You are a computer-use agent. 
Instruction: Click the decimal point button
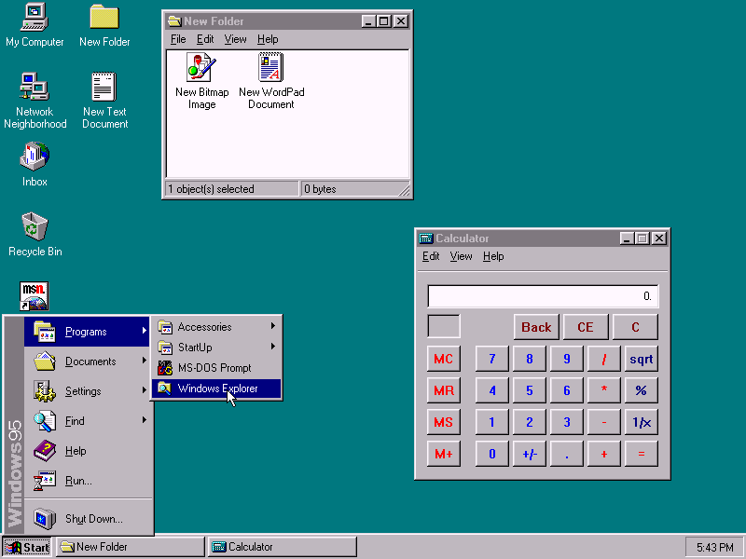567,454
